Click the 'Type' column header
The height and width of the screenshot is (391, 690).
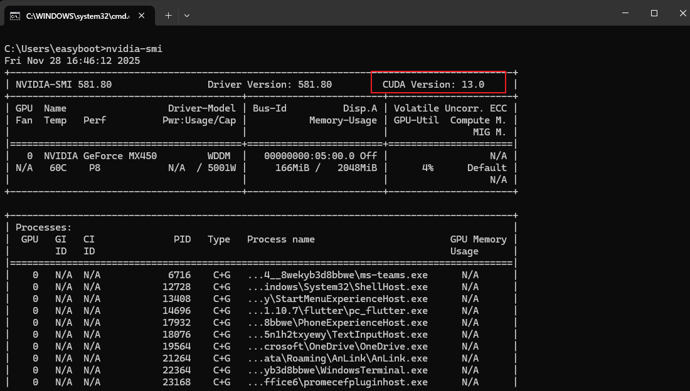tap(219, 239)
